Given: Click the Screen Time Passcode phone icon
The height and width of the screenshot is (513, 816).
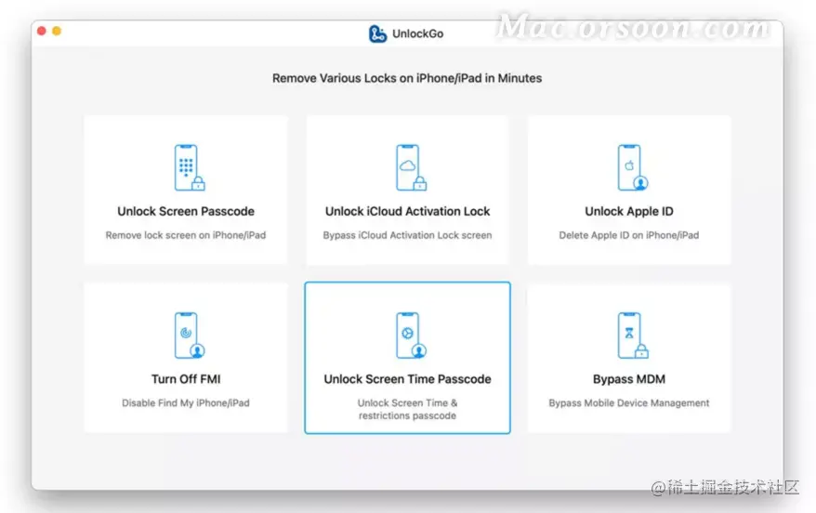Looking at the screenshot, I should [411, 335].
